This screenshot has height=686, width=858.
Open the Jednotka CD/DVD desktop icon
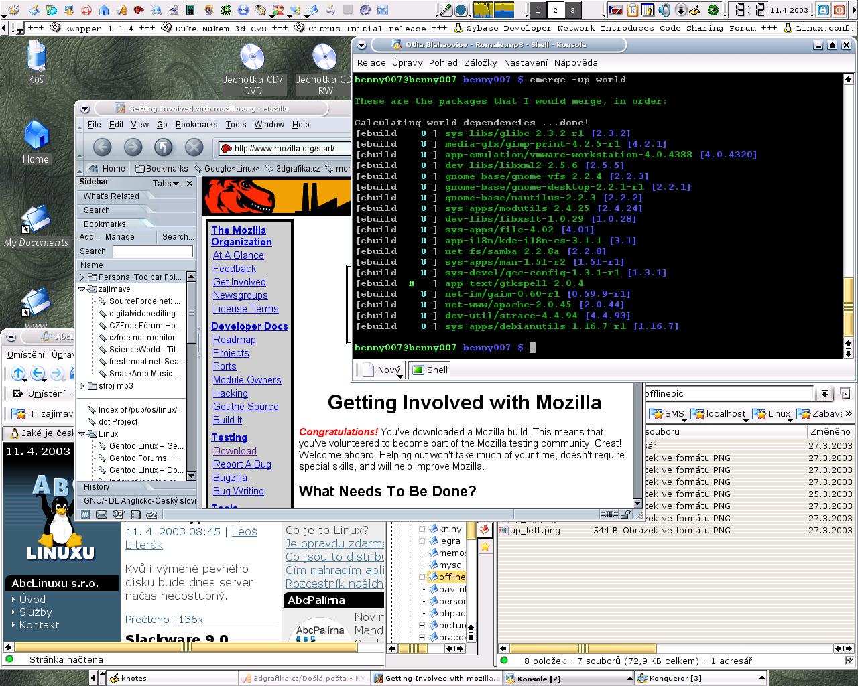[x=253, y=70]
